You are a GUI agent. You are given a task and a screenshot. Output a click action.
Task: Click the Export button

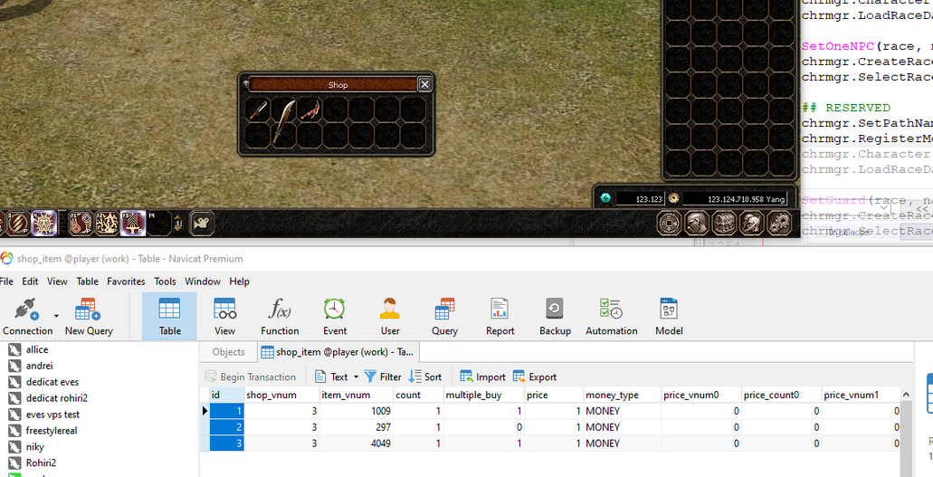535,377
